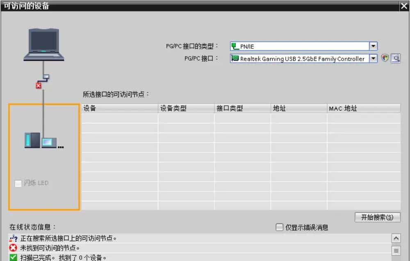
Task: Expand the interface type selection list
Action: click(x=373, y=46)
